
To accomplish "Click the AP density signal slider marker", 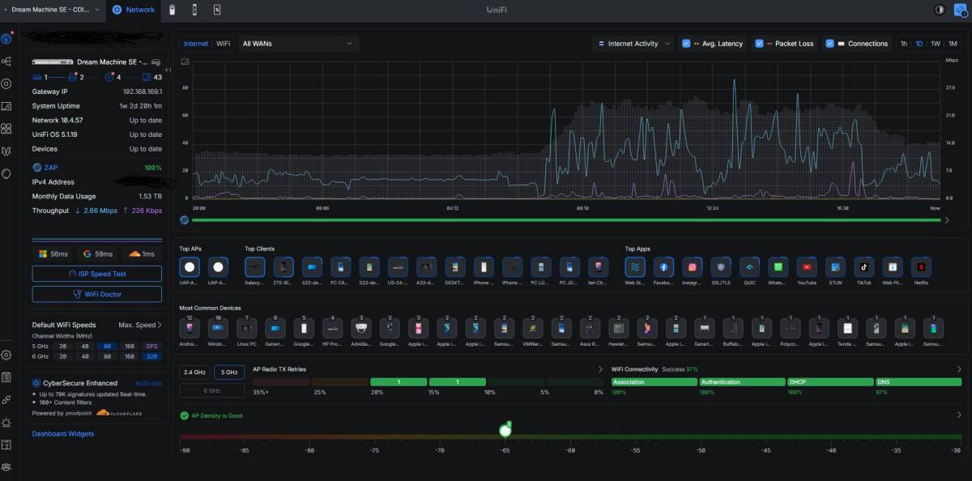I will [505, 430].
